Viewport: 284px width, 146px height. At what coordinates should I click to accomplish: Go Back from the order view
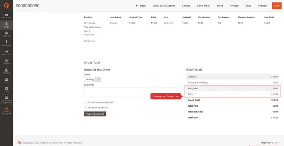[141, 6]
